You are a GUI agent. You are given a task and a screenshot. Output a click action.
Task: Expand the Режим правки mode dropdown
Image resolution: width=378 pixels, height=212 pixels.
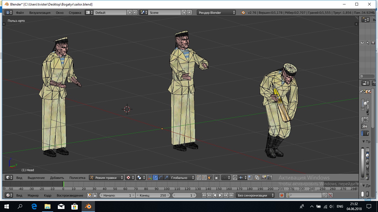point(107,178)
